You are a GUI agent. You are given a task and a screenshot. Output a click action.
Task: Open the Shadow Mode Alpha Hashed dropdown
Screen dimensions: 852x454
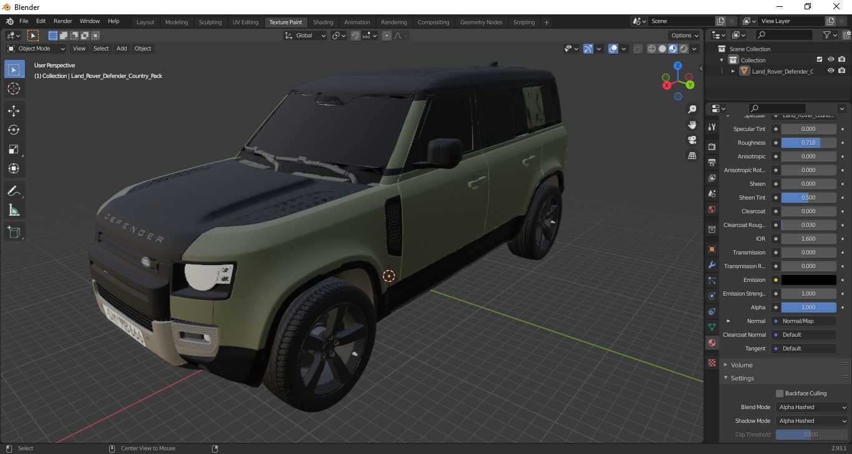pyautogui.click(x=812, y=421)
